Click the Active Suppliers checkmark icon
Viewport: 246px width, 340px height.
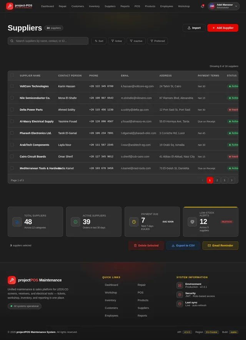(75, 222)
